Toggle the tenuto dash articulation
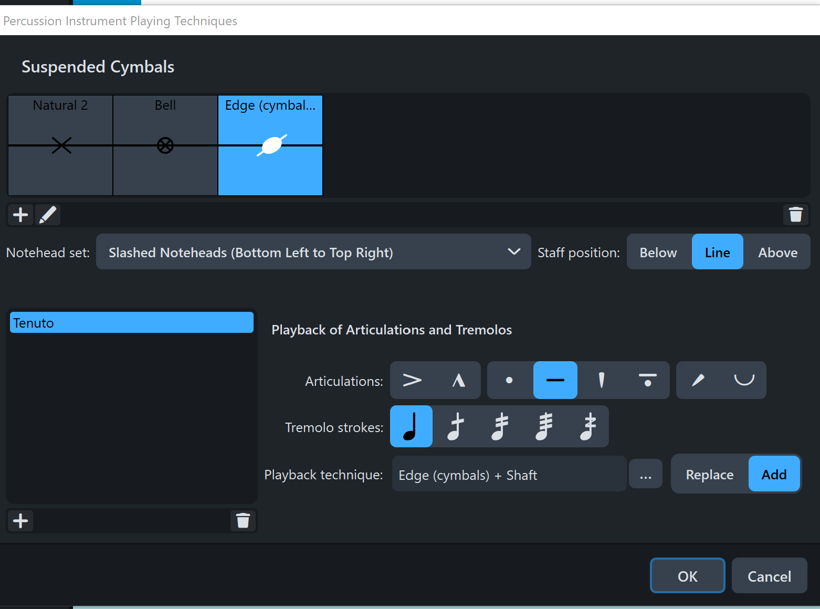Viewport: 820px width, 609px height. (555, 380)
